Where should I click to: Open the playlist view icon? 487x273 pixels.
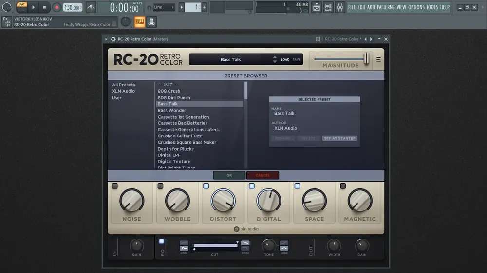coord(317,7)
